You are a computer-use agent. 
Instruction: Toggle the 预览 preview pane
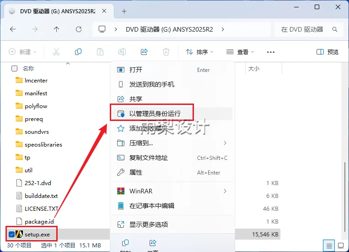328,52
